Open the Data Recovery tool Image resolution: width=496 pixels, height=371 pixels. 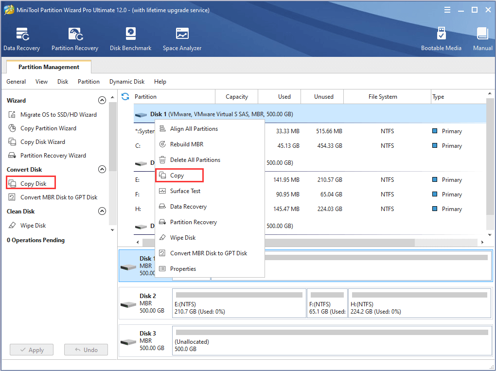point(21,39)
